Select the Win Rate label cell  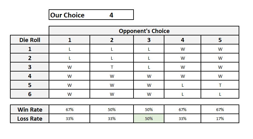pos(30,109)
